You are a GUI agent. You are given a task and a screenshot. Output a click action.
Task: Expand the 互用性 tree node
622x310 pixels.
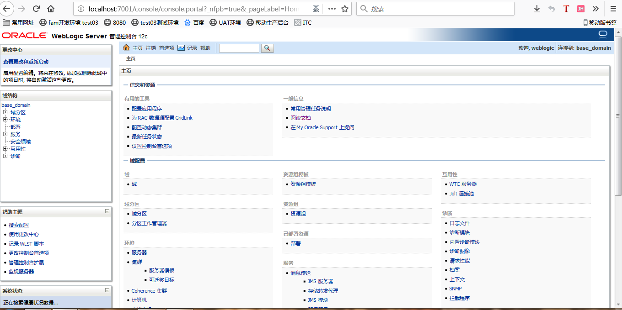point(5,149)
